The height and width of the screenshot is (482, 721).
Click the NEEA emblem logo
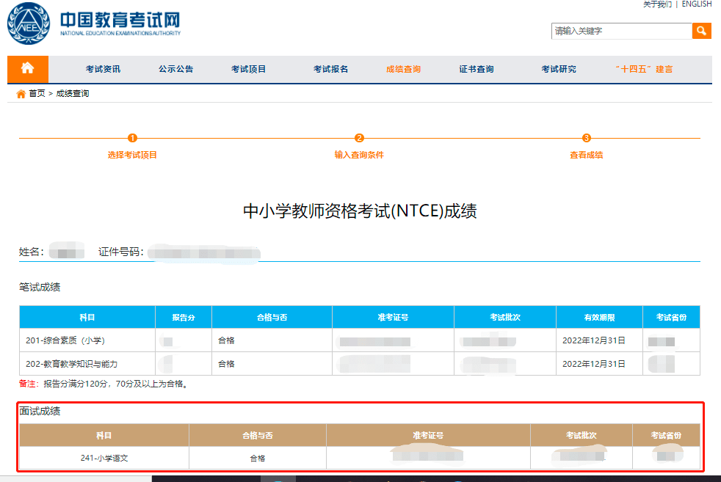(x=28, y=23)
